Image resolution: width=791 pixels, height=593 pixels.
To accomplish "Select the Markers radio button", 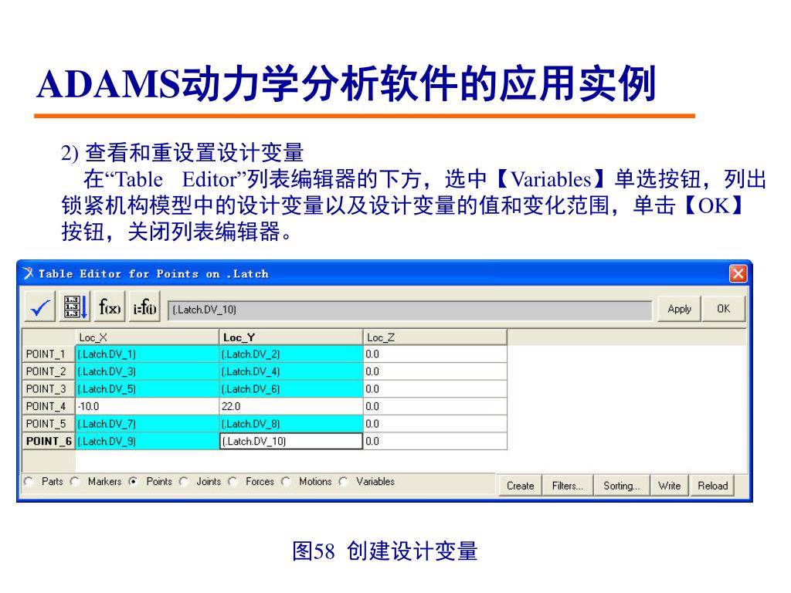I will 75,482.
